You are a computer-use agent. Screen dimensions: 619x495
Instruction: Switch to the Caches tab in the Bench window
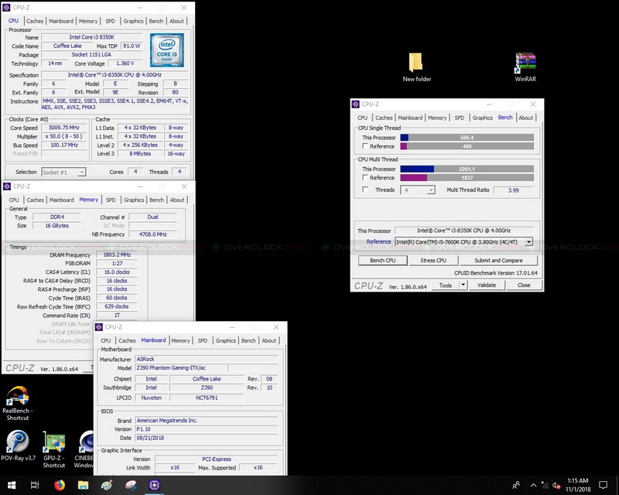(x=384, y=118)
